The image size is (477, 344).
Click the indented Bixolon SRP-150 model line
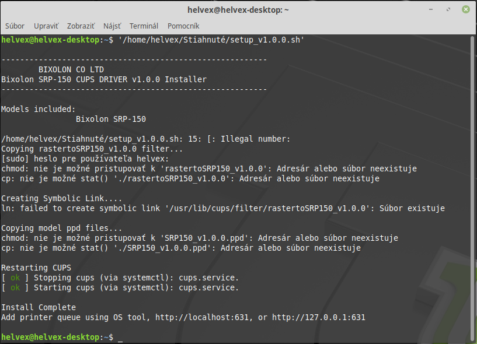coord(111,119)
